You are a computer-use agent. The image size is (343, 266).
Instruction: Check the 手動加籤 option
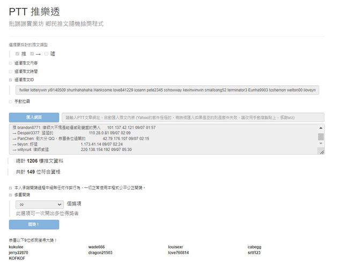pos(10,101)
